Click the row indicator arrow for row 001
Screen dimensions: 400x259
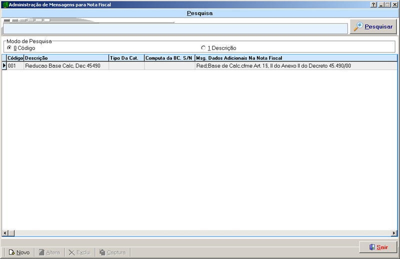(4, 66)
